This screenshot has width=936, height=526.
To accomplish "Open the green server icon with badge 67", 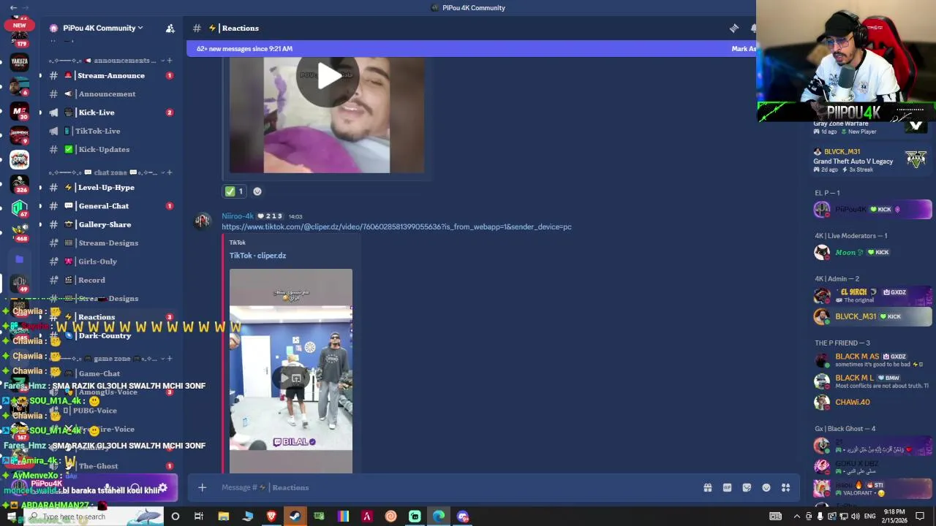I will (x=20, y=207).
